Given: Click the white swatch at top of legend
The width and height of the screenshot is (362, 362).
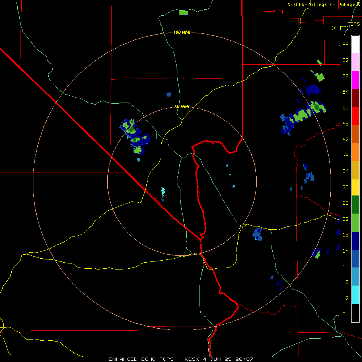Looking at the screenshot, I should point(355,44).
